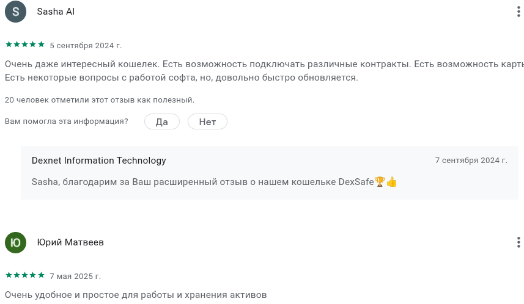Screen dimensions: 524x304
Task: Click the "20 человек отметили этот отзыв" text
Action: click(x=100, y=100)
